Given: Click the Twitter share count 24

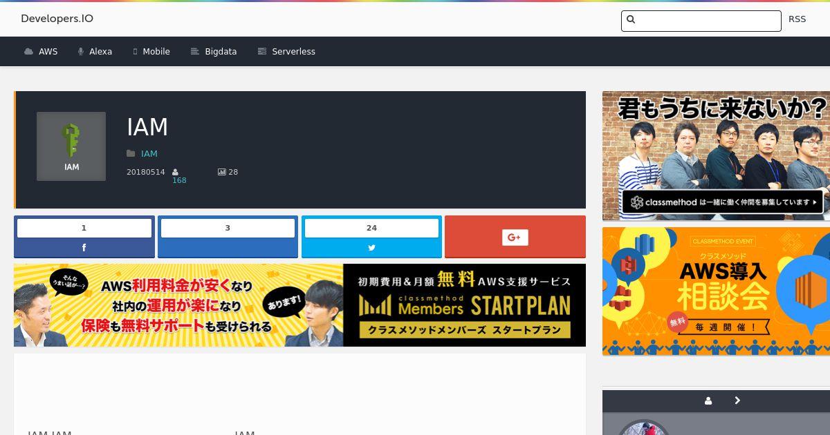Looking at the screenshot, I should point(371,228).
